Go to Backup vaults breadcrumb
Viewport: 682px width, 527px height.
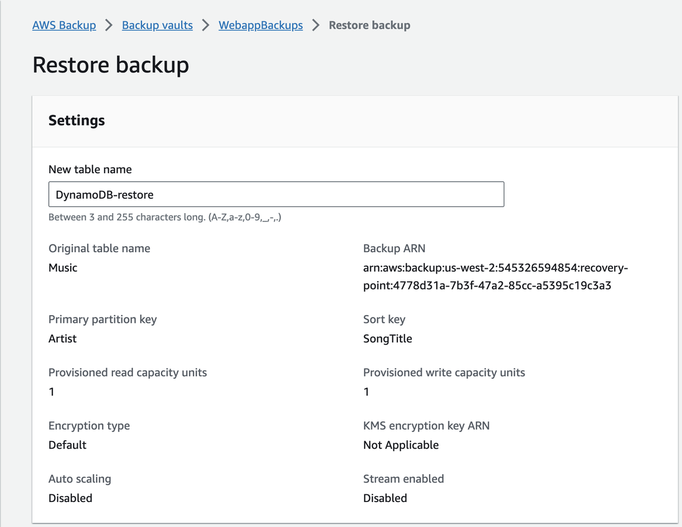(x=157, y=25)
